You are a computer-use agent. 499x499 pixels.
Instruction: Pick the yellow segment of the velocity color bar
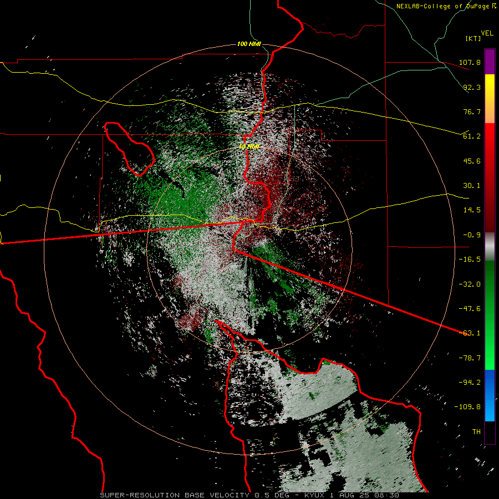pyautogui.click(x=490, y=86)
